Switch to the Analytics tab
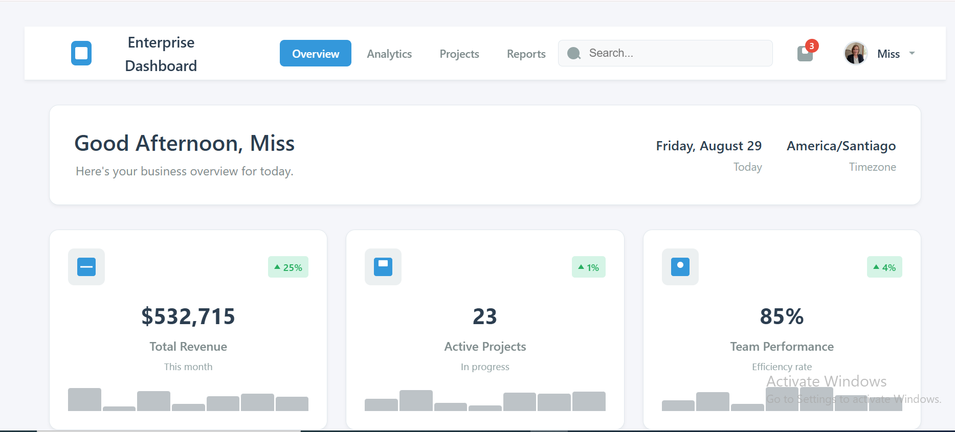 pos(389,54)
